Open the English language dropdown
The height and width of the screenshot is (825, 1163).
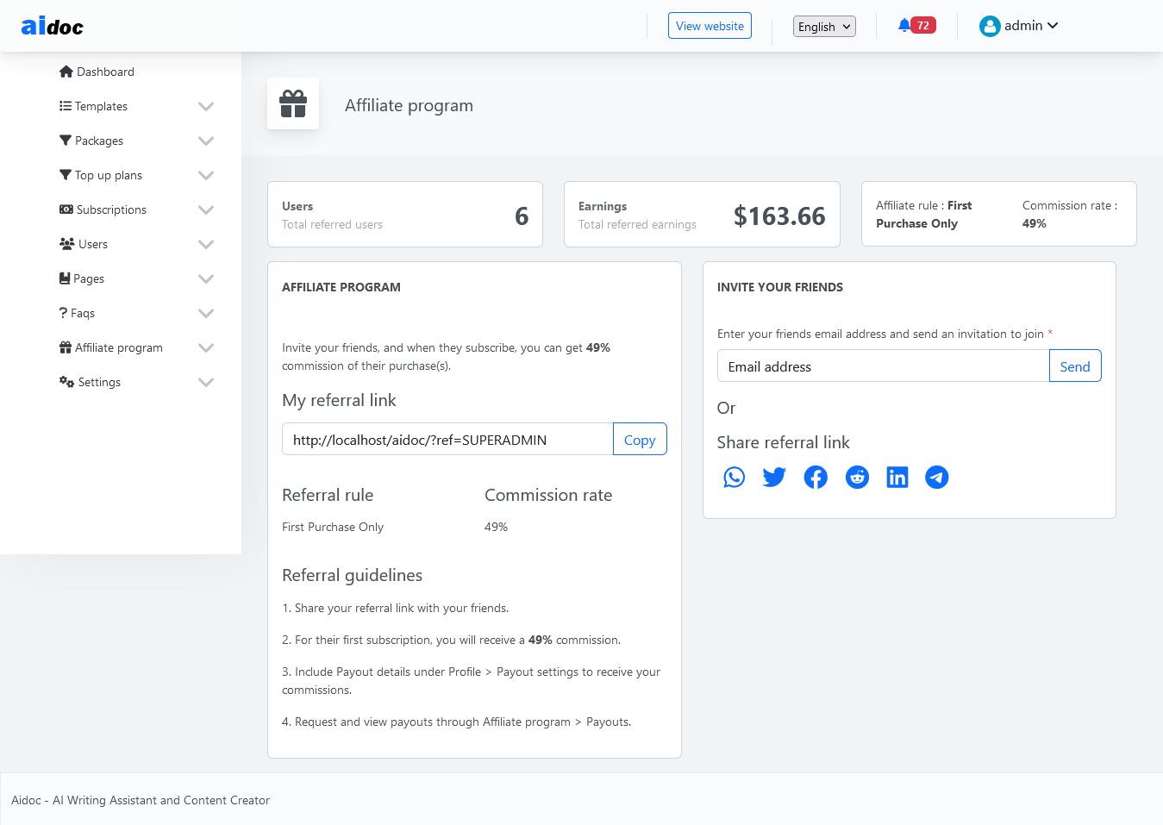point(824,27)
